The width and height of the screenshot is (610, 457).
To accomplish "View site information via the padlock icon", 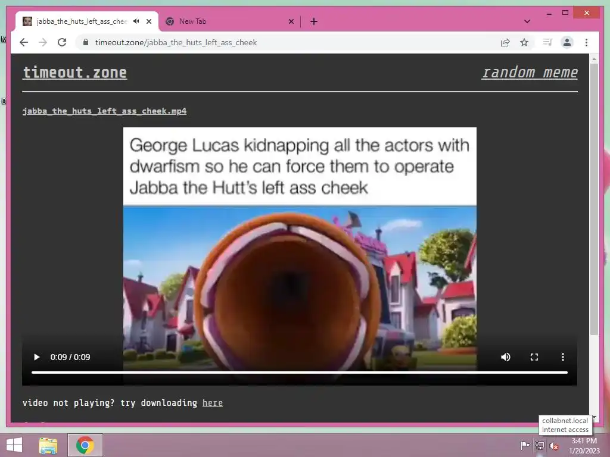I will [x=86, y=42].
